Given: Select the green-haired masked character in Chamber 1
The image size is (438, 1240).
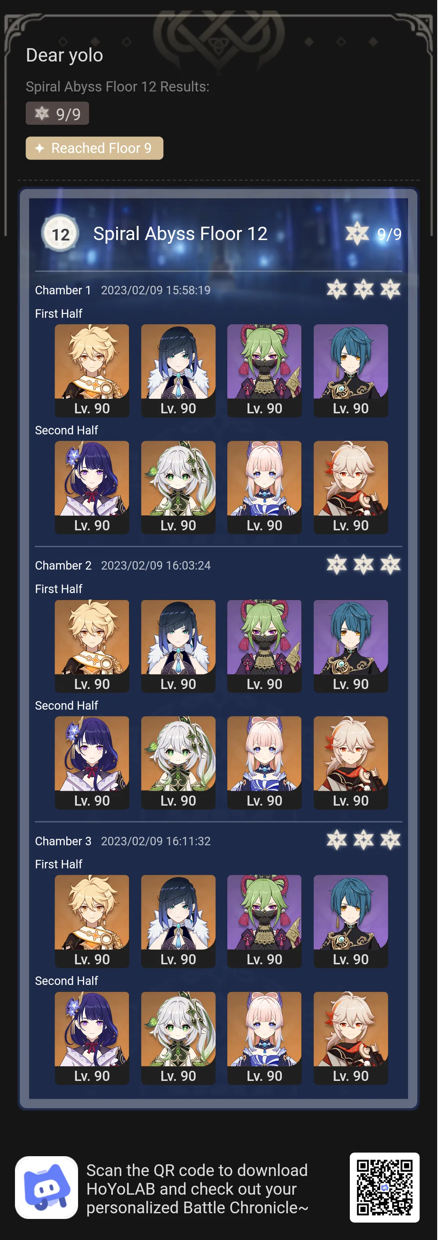Looking at the screenshot, I should (x=264, y=370).
